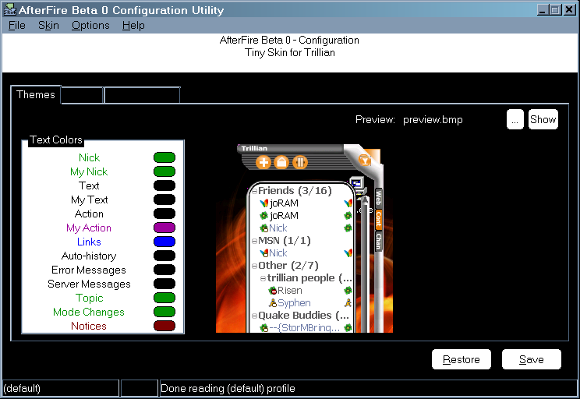This screenshot has height=399, width=580.
Task: Click the 'preview.bmp' file name
Action: 433,120
